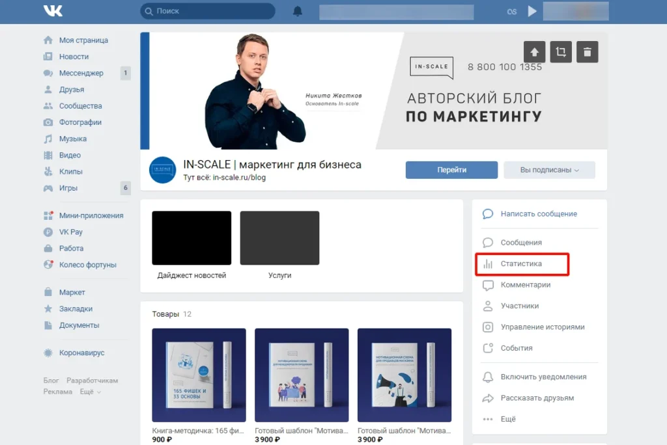Click the Документы file icon
Image resolution: width=667 pixels, height=445 pixels.
[x=48, y=325]
